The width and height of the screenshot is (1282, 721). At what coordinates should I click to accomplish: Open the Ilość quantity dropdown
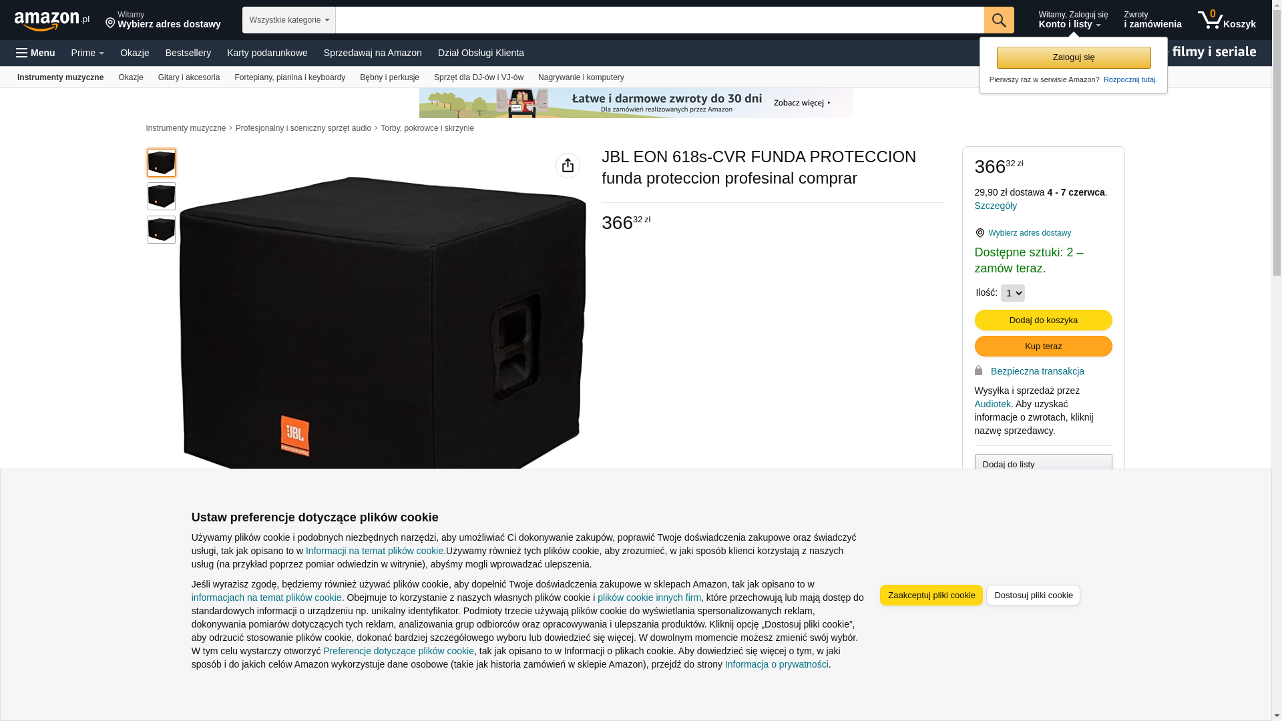[1012, 293]
